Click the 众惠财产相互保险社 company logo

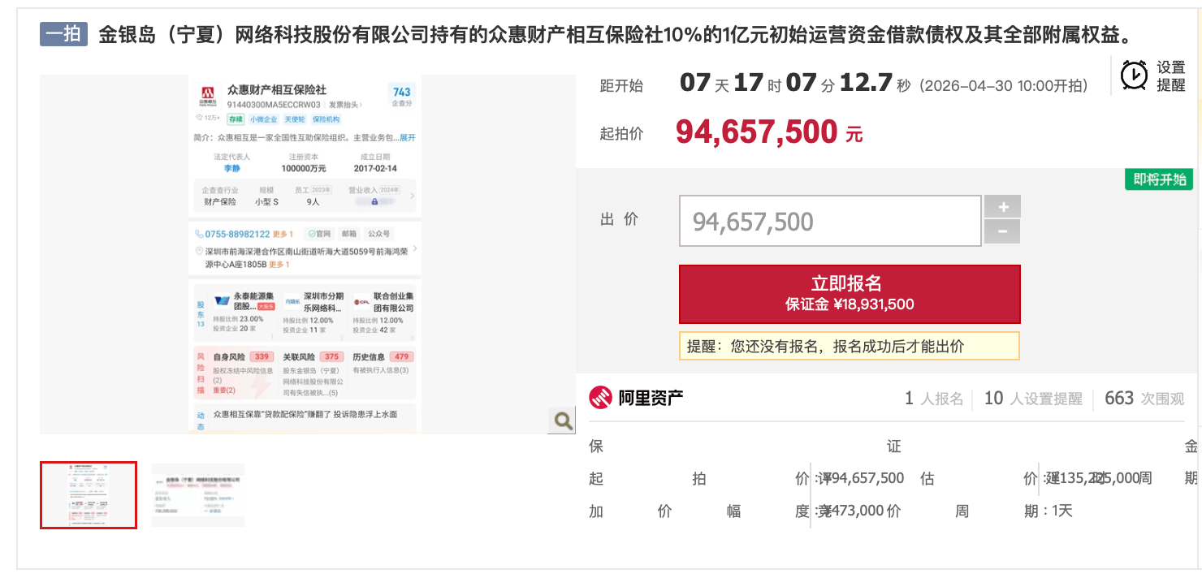209,94
